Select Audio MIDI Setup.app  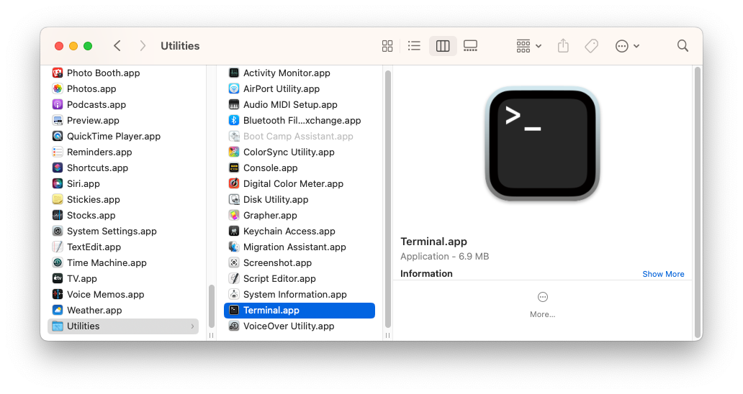pos(290,104)
